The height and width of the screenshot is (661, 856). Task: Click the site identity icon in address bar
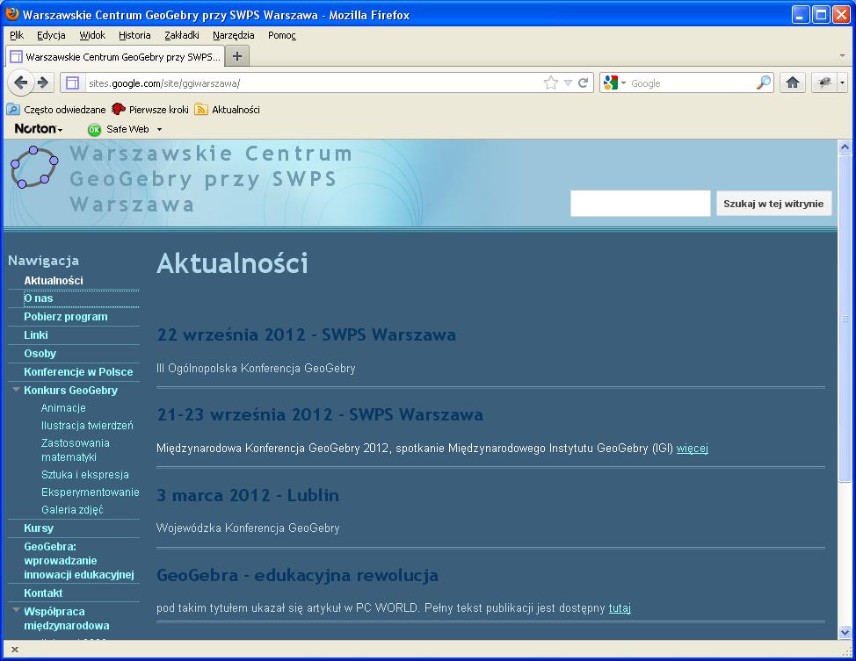(x=73, y=83)
